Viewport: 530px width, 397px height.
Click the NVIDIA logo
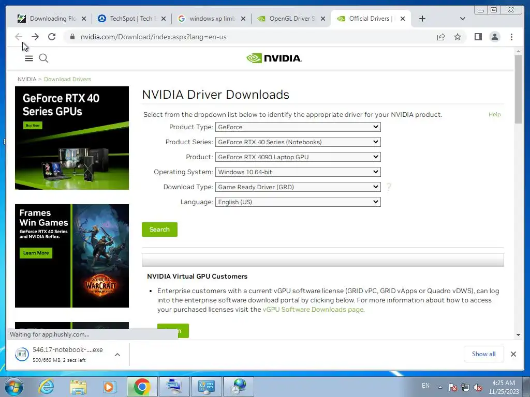click(x=274, y=58)
